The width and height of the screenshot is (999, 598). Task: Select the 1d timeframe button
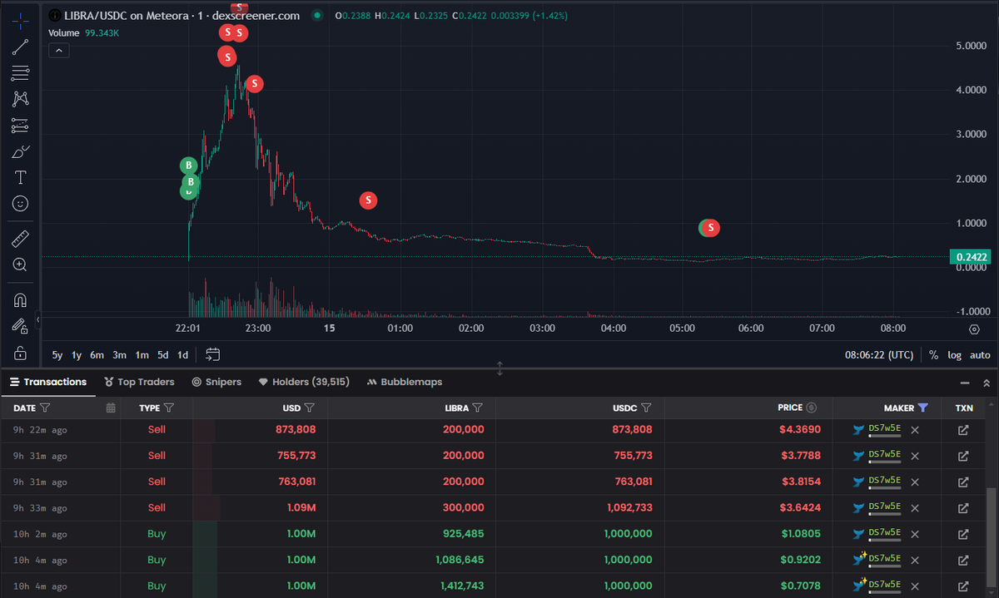182,354
